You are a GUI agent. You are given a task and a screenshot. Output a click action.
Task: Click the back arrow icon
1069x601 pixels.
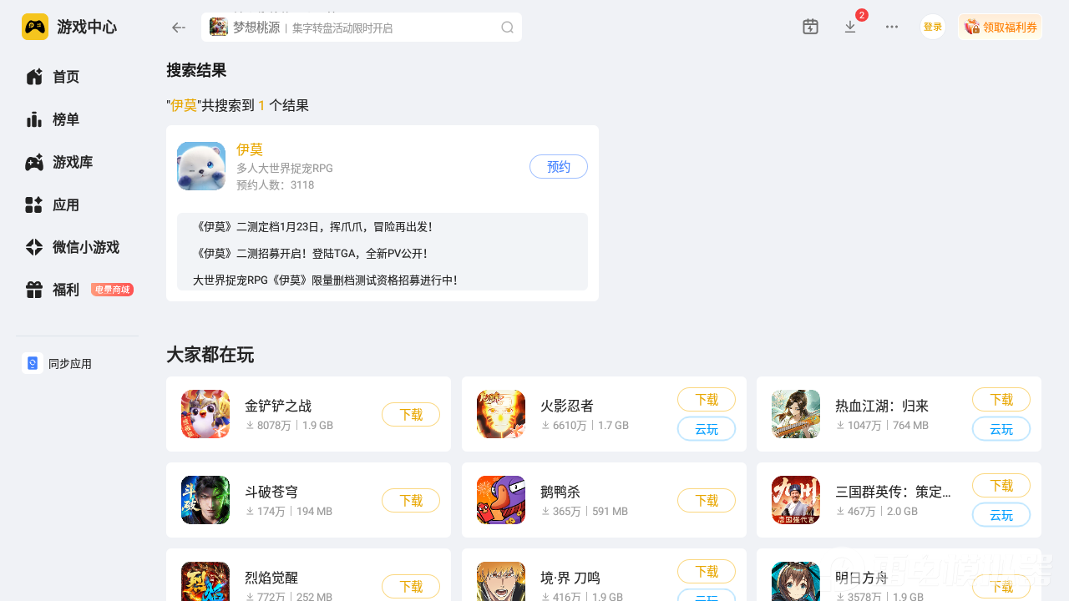point(178,28)
